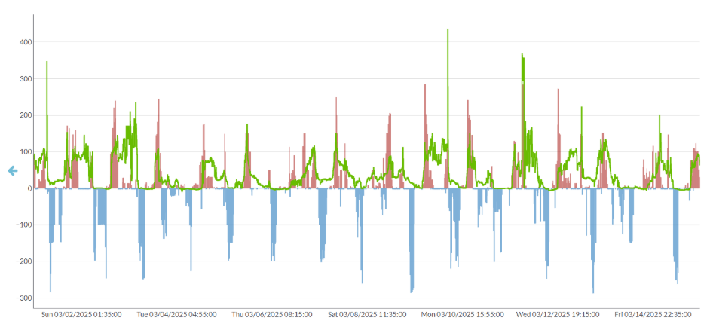The image size is (710, 330).
Task: Click the Sat 03/08/2025 11:35:00 axis label
Action: [367, 315]
